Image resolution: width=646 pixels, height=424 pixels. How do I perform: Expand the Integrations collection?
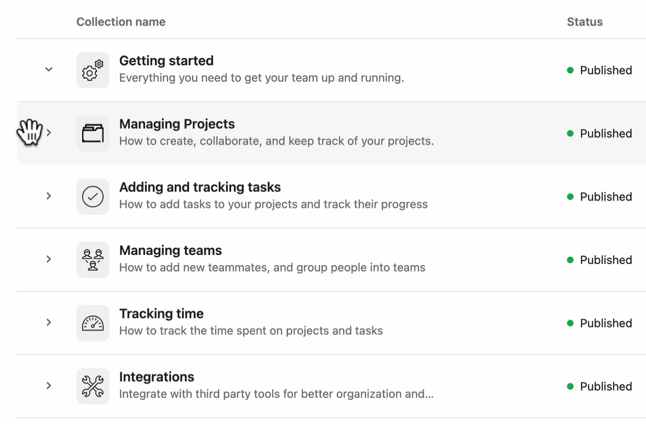49,386
